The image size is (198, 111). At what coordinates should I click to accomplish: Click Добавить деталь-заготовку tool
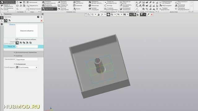tap(96, 2)
